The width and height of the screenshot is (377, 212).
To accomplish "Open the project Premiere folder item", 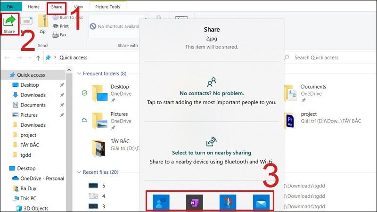I will [x=322, y=121].
